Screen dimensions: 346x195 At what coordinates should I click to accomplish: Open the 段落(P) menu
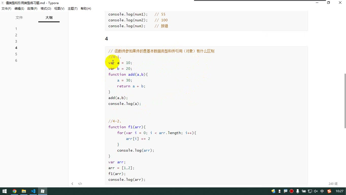tap(32, 9)
